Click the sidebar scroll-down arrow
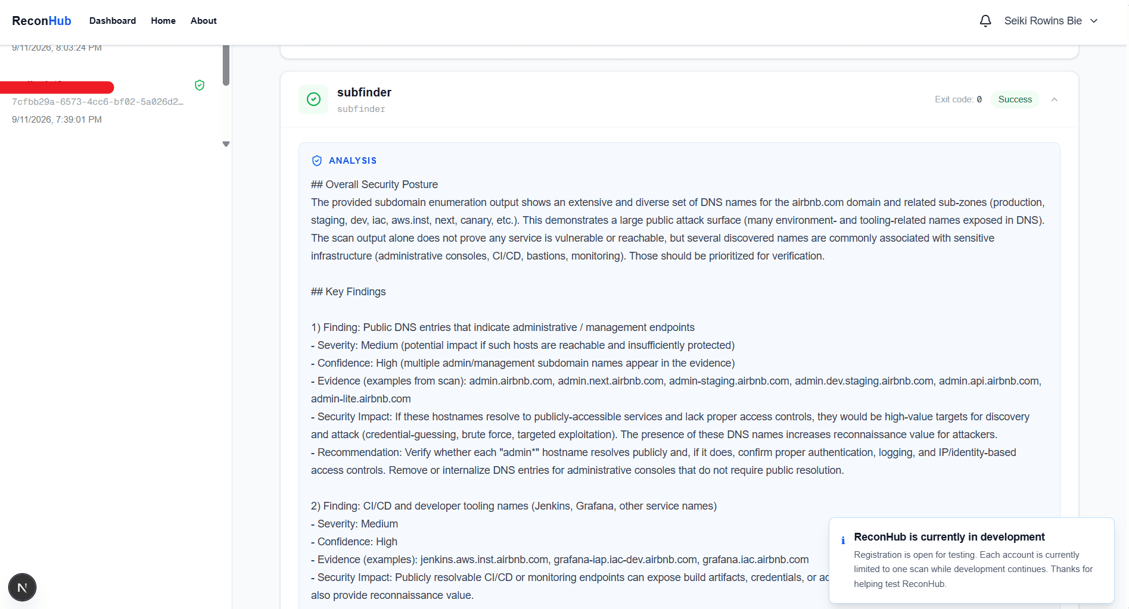Screen dimensions: 1129x609 coord(226,144)
